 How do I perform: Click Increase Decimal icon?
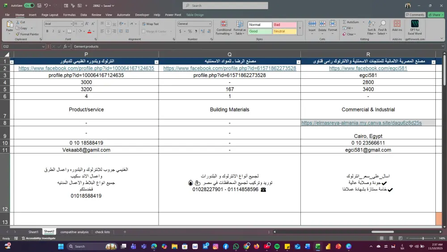[202, 31]
